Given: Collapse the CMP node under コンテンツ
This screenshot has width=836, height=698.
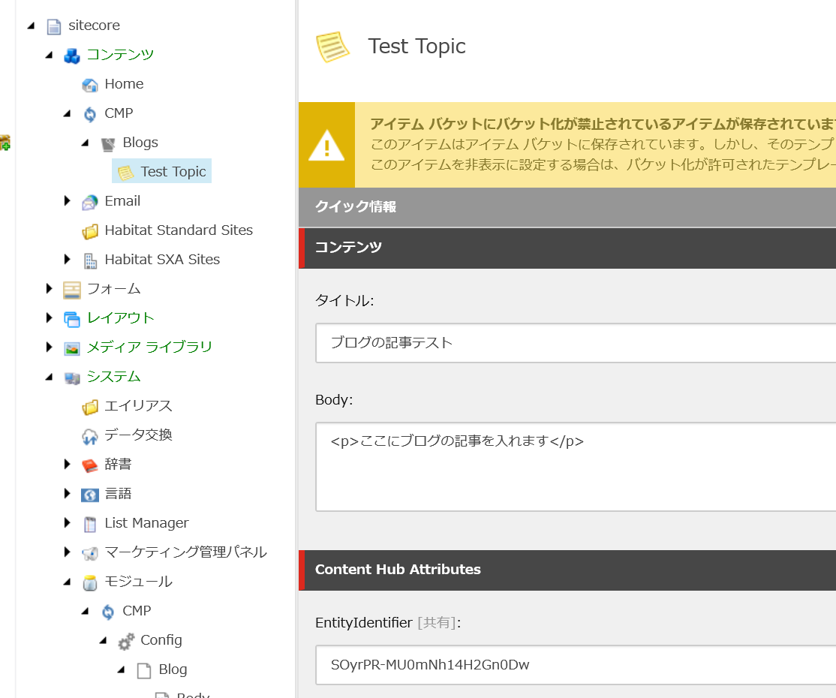Looking at the screenshot, I should 68,113.
